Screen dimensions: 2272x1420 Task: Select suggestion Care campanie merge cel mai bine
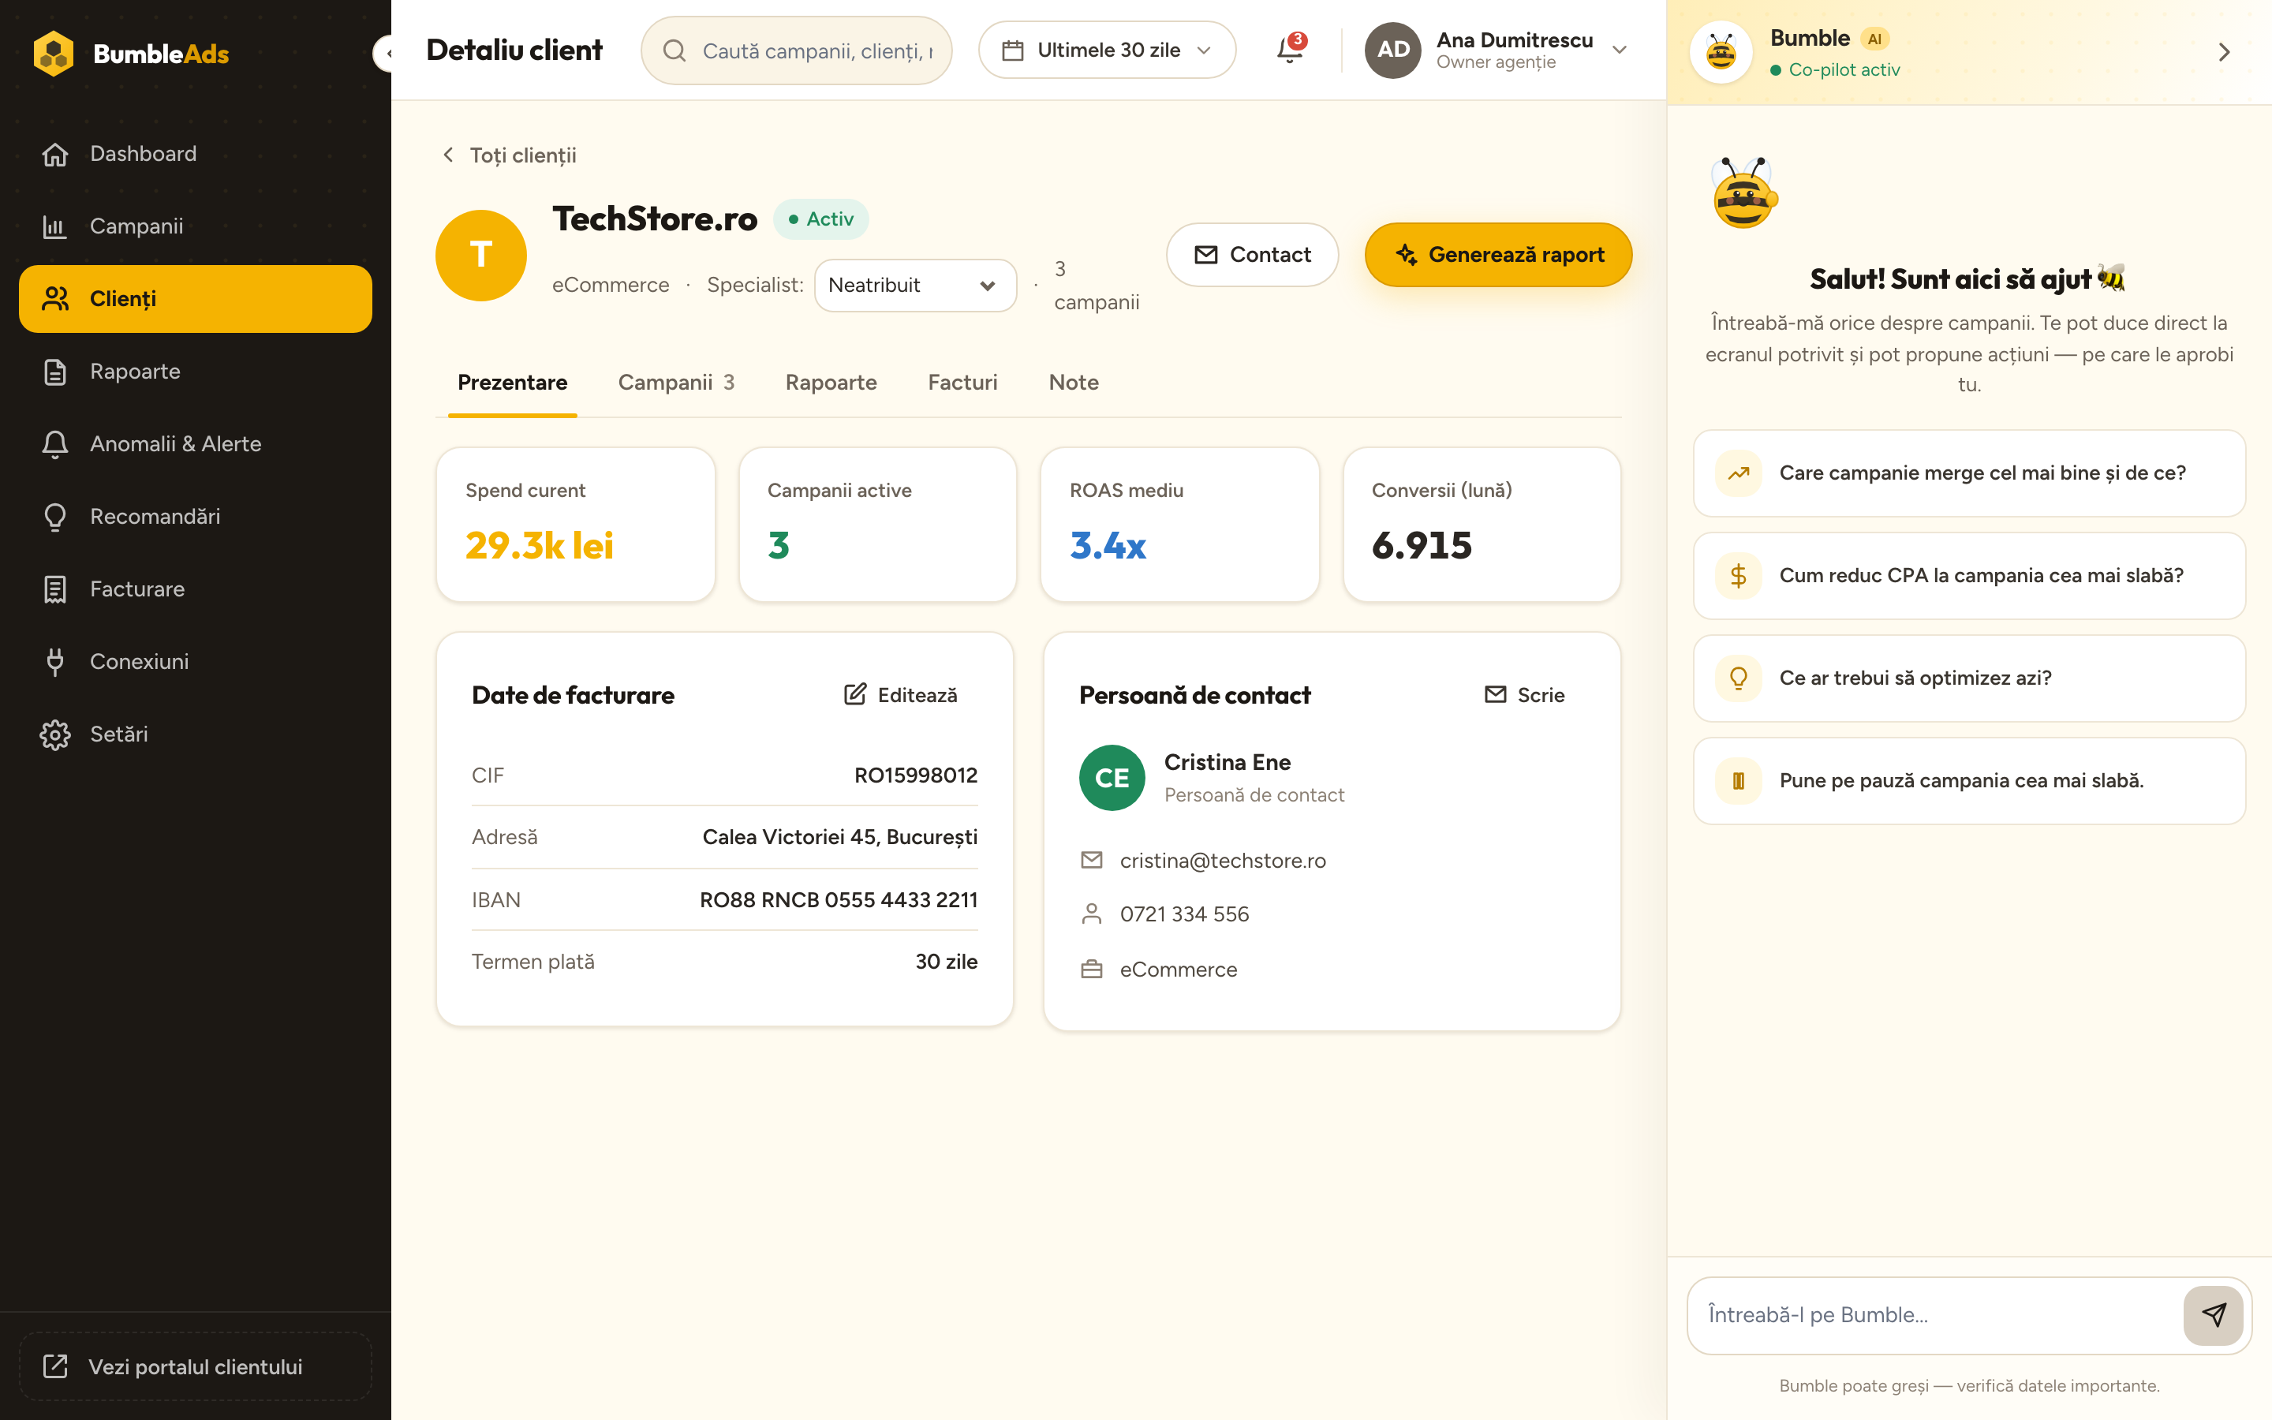(1969, 473)
